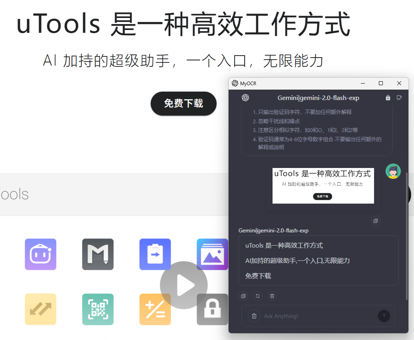
Task: Open the gray padlock plugin icon
Action: coord(212,309)
